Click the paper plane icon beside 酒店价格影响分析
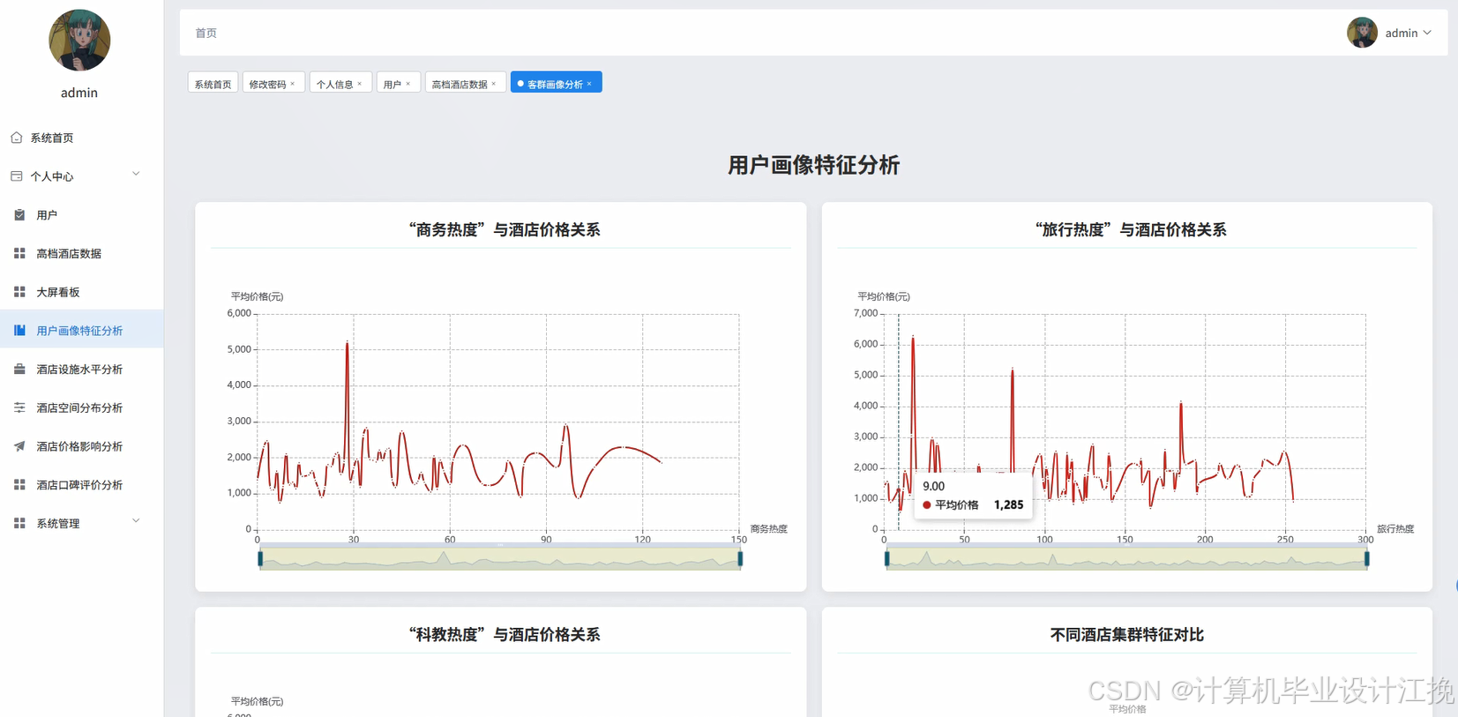 click(19, 446)
